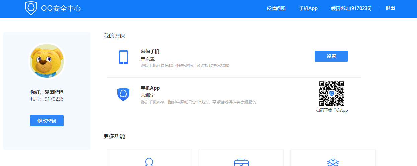
Task: Click the bear avatar profile picture
Action: point(47,61)
